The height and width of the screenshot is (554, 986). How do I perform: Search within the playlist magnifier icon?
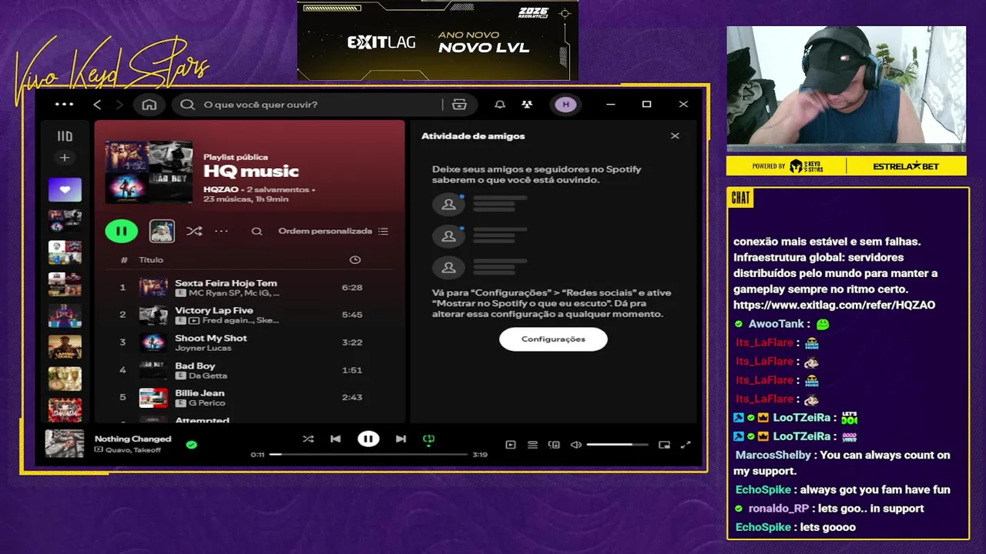click(x=257, y=231)
